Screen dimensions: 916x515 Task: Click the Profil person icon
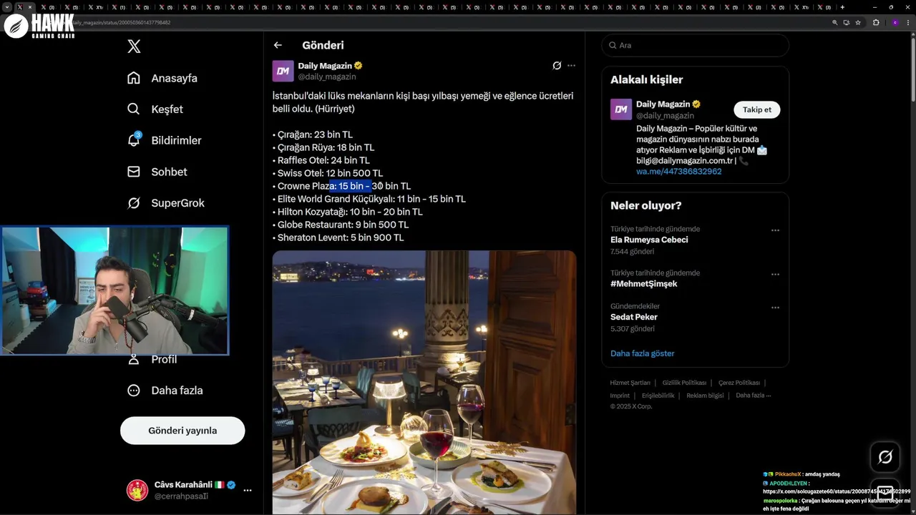pos(134,359)
